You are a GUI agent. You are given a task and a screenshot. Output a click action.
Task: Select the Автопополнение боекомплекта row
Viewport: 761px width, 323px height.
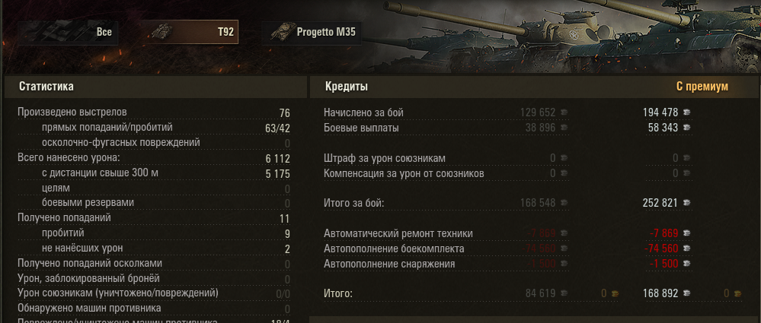pos(508,249)
